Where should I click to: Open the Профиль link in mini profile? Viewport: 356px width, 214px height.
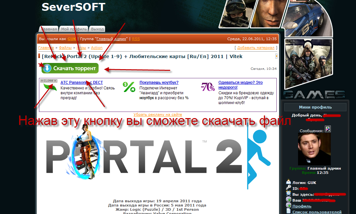point(302,206)
